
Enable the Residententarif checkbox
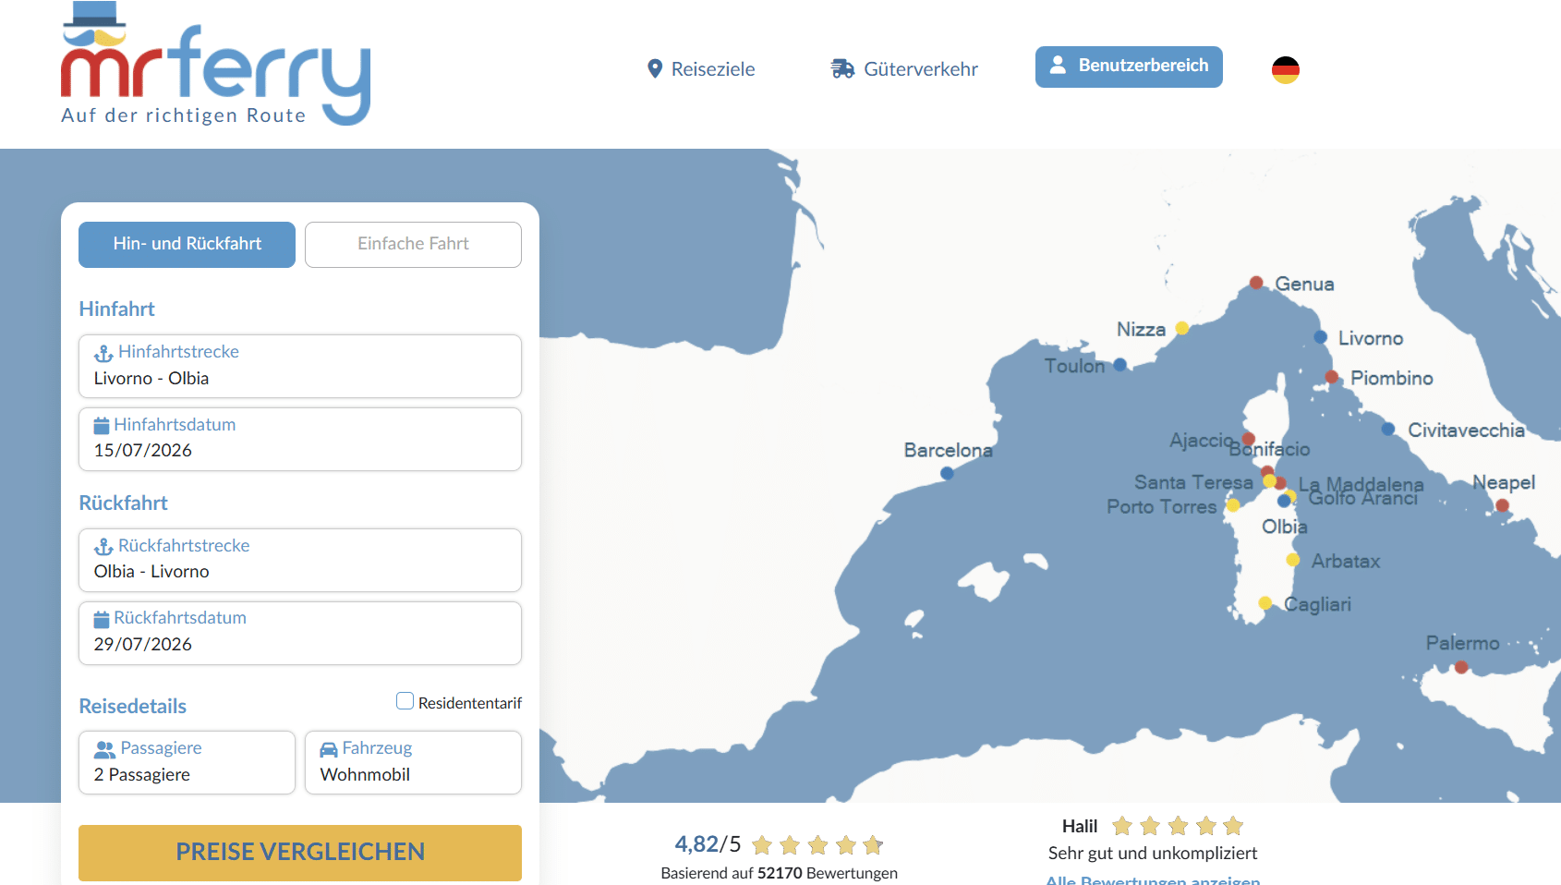(x=405, y=701)
